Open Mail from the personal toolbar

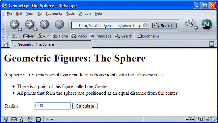click(x=29, y=36)
